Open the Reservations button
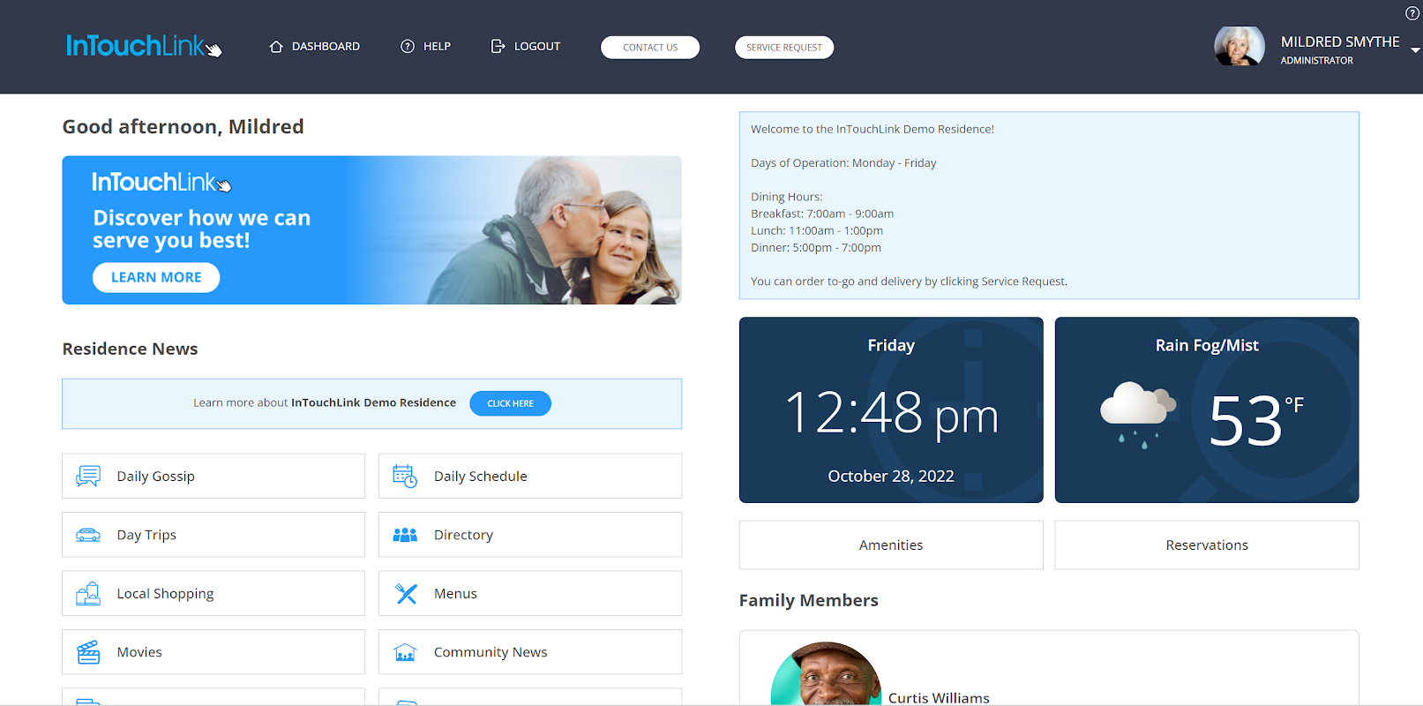Image resolution: width=1423 pixels, height=706 pixels. tap(1207, 545)
